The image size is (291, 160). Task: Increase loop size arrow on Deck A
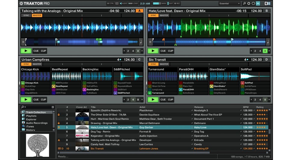[142, 51]
